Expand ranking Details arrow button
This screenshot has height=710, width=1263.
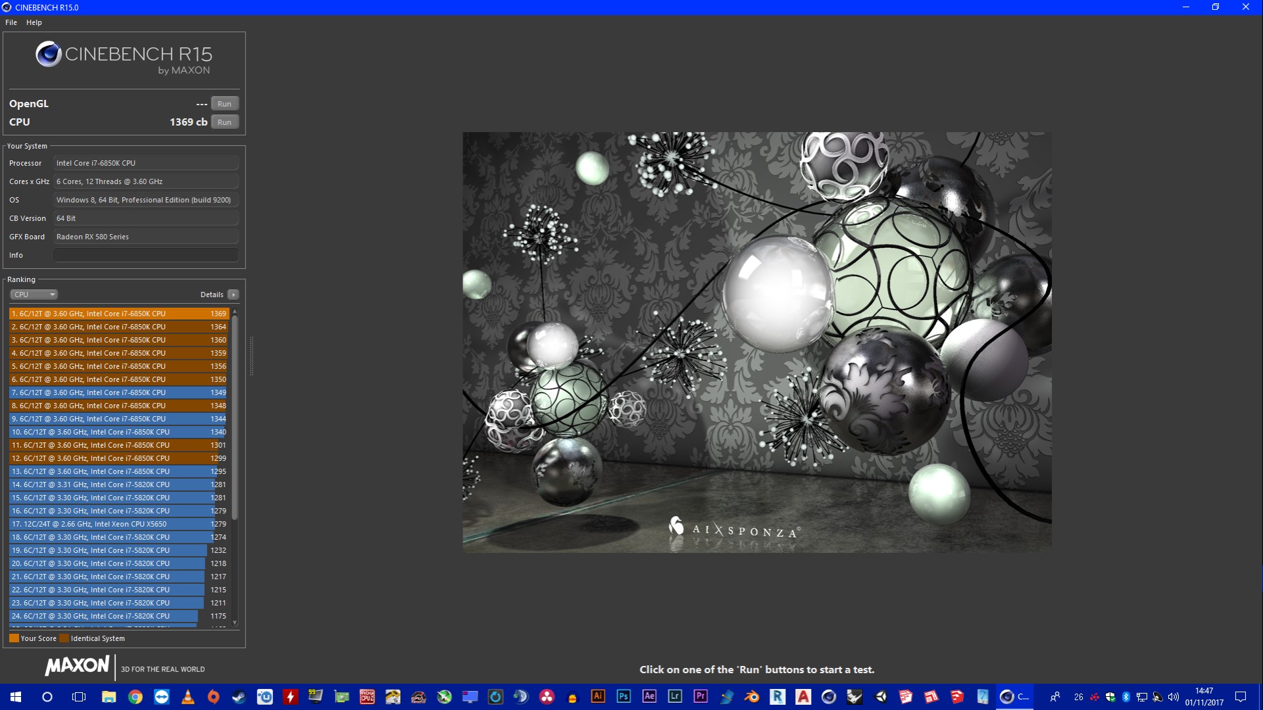(233, 295)
